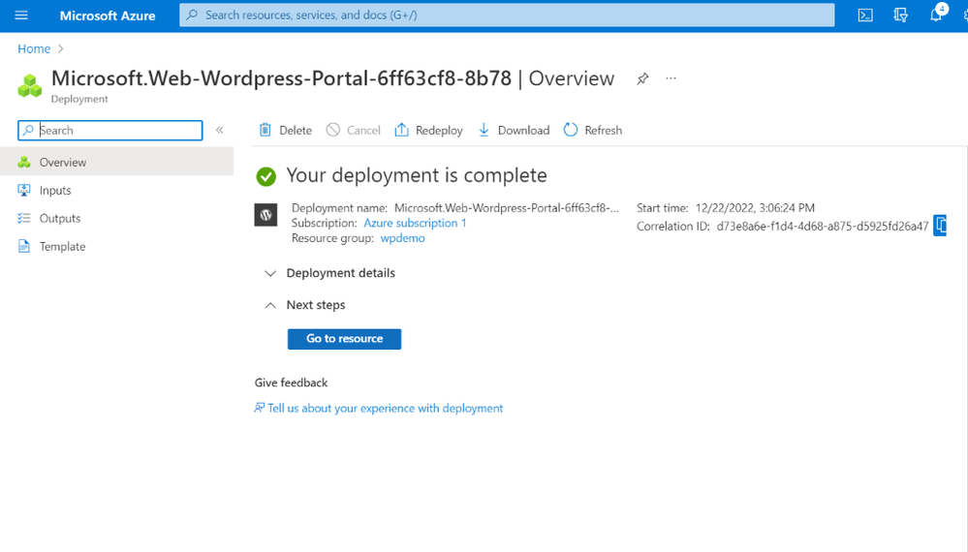Click the WordPress deployment icon
This screenshot has height=552, width=968.
pyautogui.click(x=266, y=215)
